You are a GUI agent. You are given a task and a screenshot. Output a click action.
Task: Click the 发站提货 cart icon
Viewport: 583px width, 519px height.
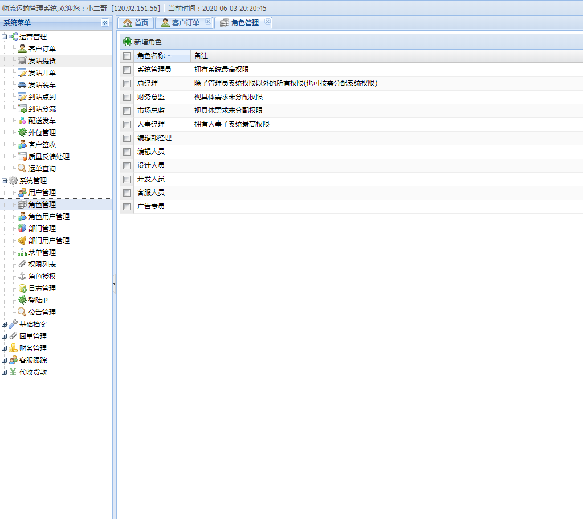point(22,60)
